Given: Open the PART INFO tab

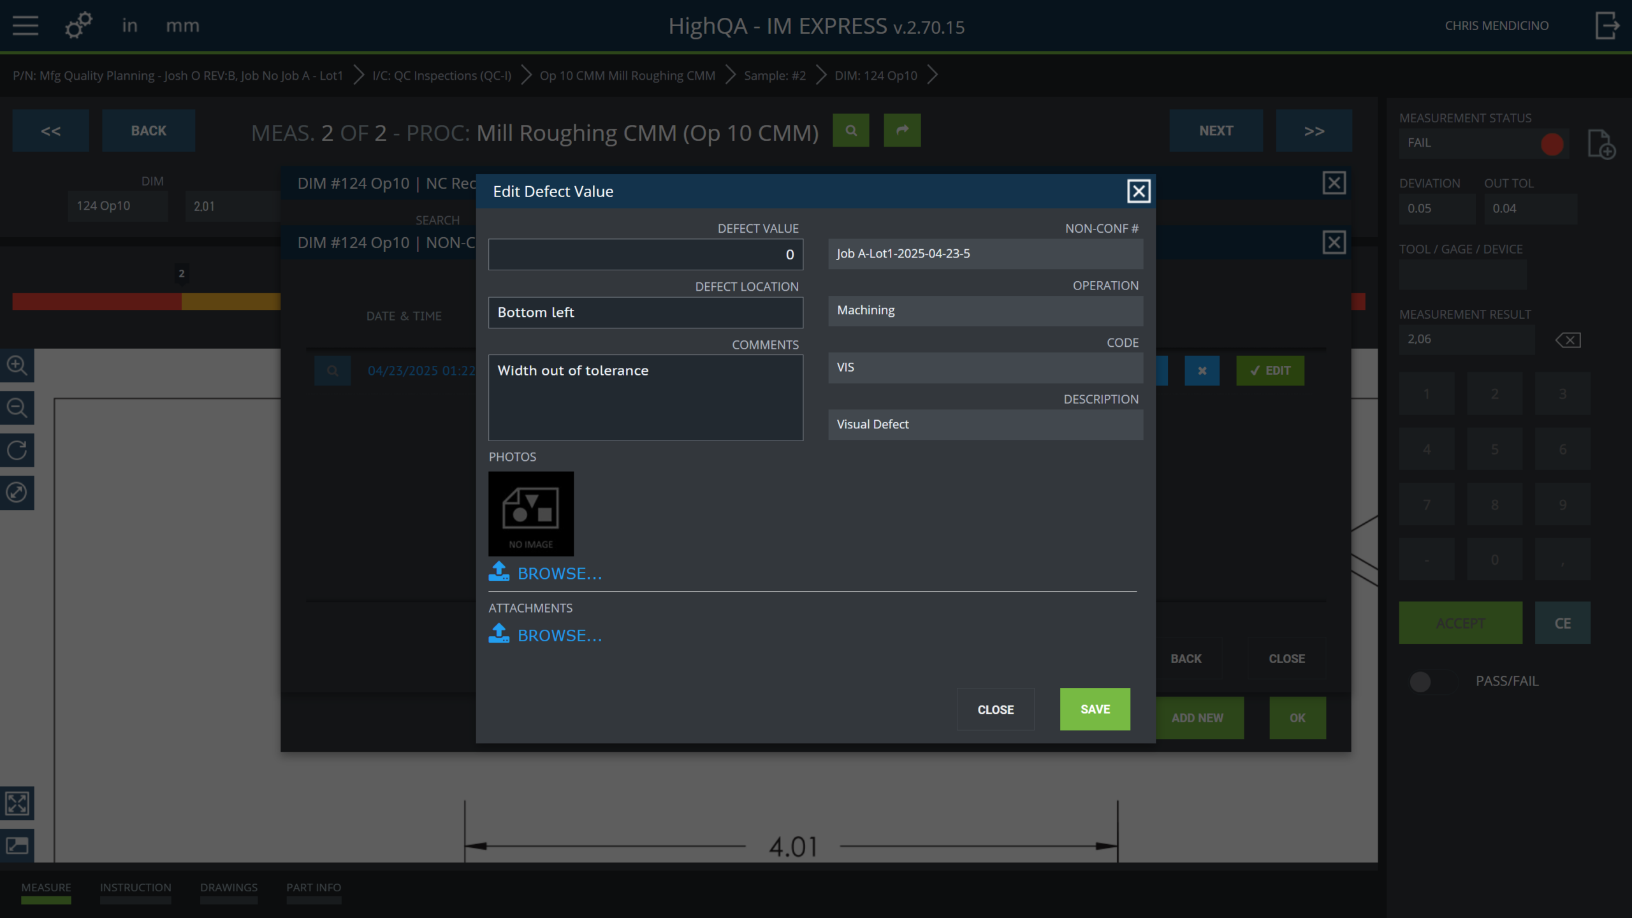Looking at the screenshot, I should (314, 891).
